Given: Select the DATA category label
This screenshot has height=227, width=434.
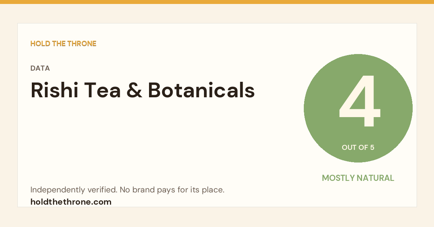Looking at the screenshot, I should (40, 68).
